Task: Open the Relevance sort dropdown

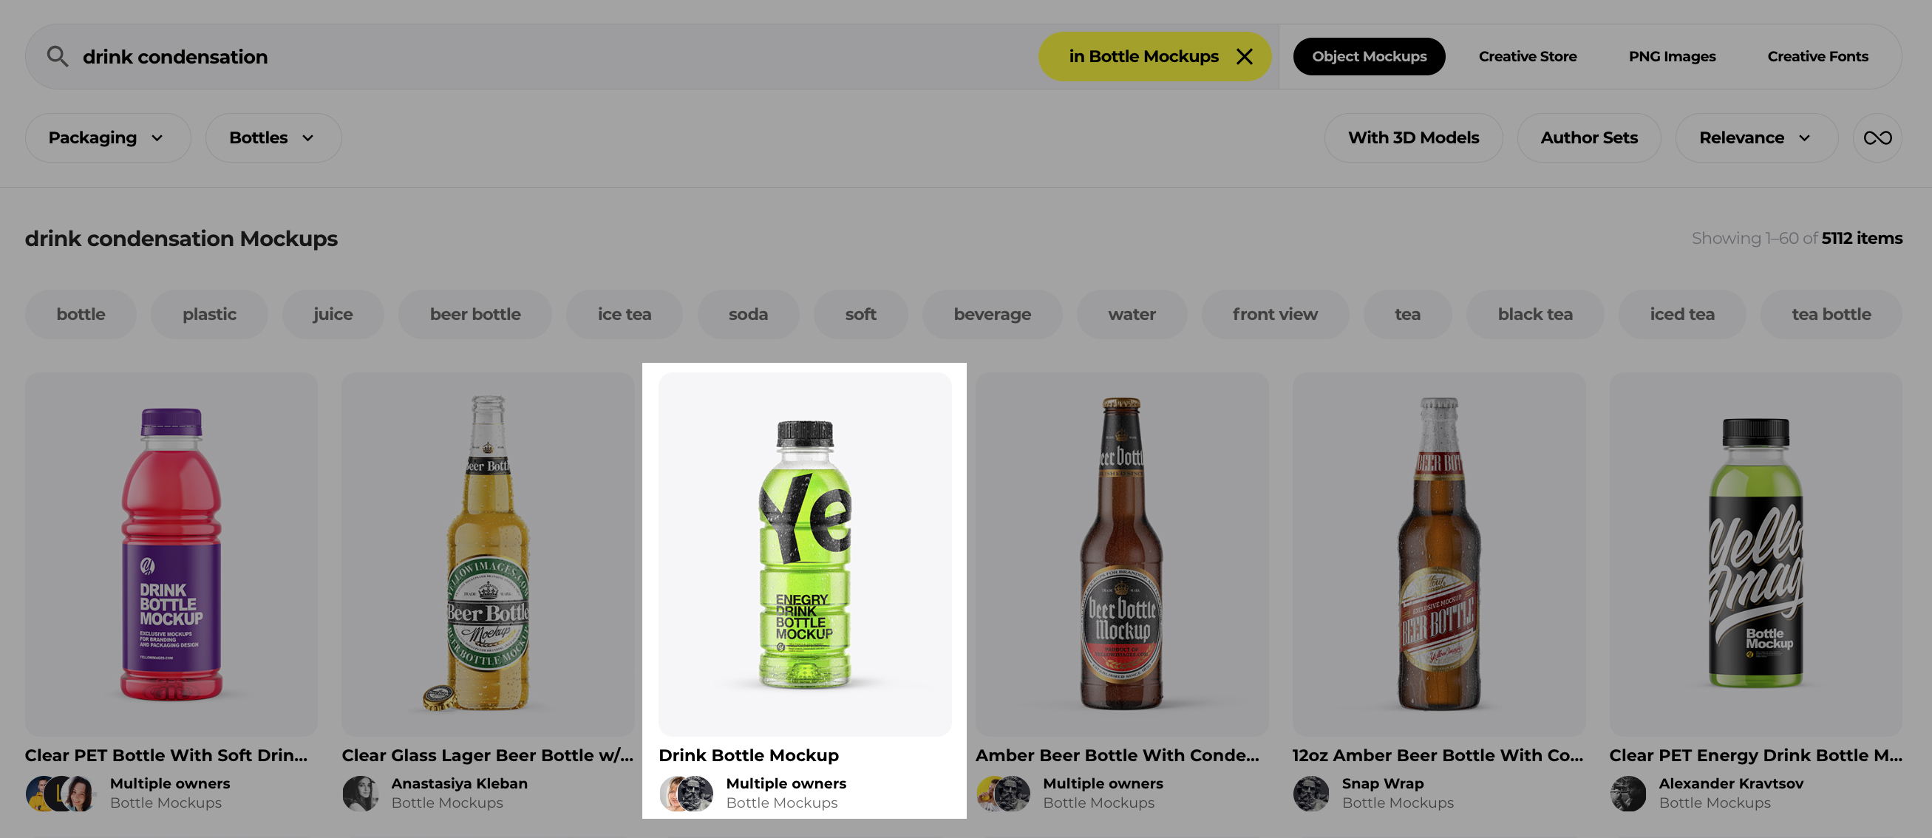Action: [1755, 138]
